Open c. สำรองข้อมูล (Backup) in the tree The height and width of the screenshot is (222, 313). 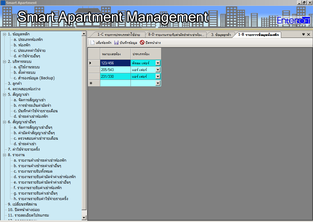(34, 78)
